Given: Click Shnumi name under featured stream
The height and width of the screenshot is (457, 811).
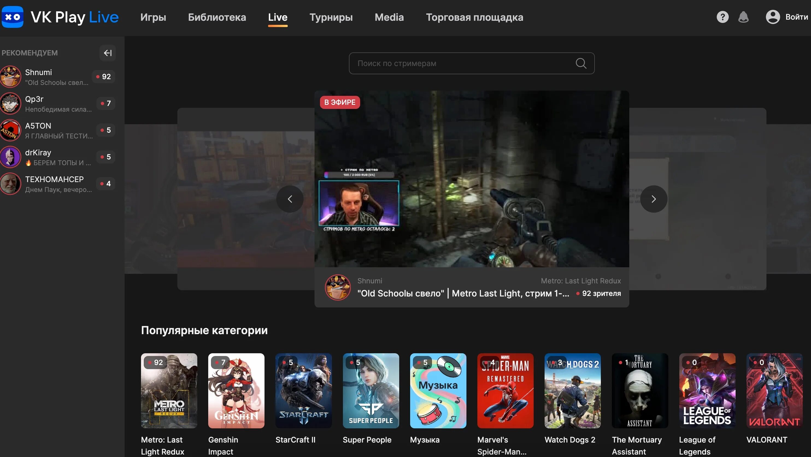Looking at the screenshot, I should [x=370, y=281].
